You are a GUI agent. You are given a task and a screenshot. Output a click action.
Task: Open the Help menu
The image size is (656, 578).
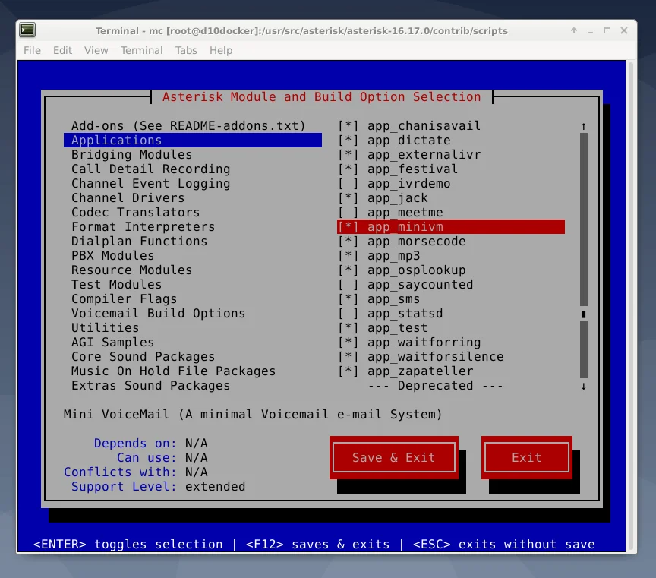click(x=221, y=50)
